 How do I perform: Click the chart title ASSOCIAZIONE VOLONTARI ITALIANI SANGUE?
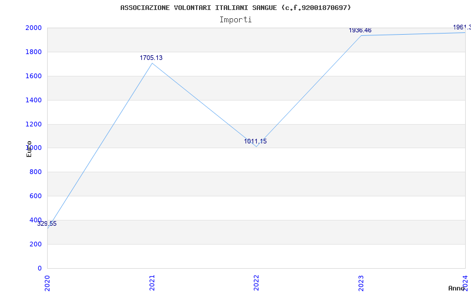[x=235, y=8]
